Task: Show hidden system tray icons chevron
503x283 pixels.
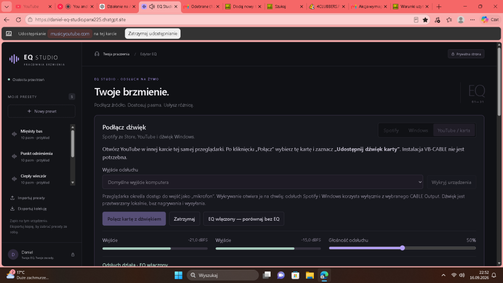Action: pyautogui.click(x=443, y=275)
